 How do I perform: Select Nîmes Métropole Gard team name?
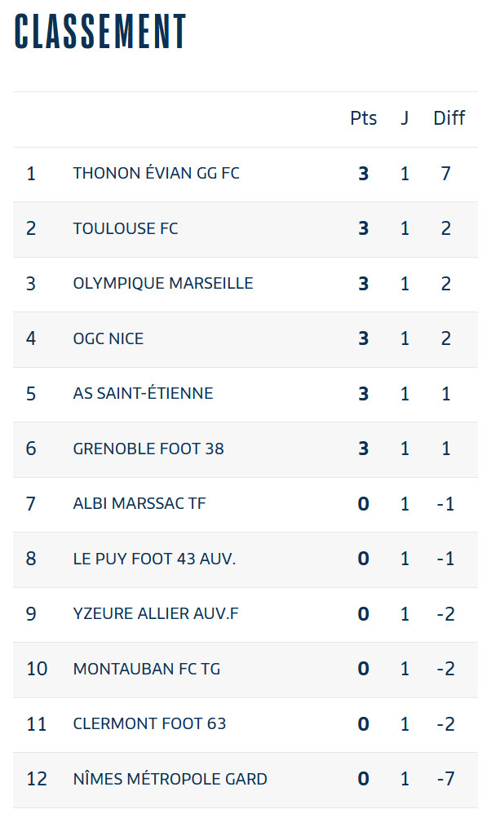(x=170, y=779)
